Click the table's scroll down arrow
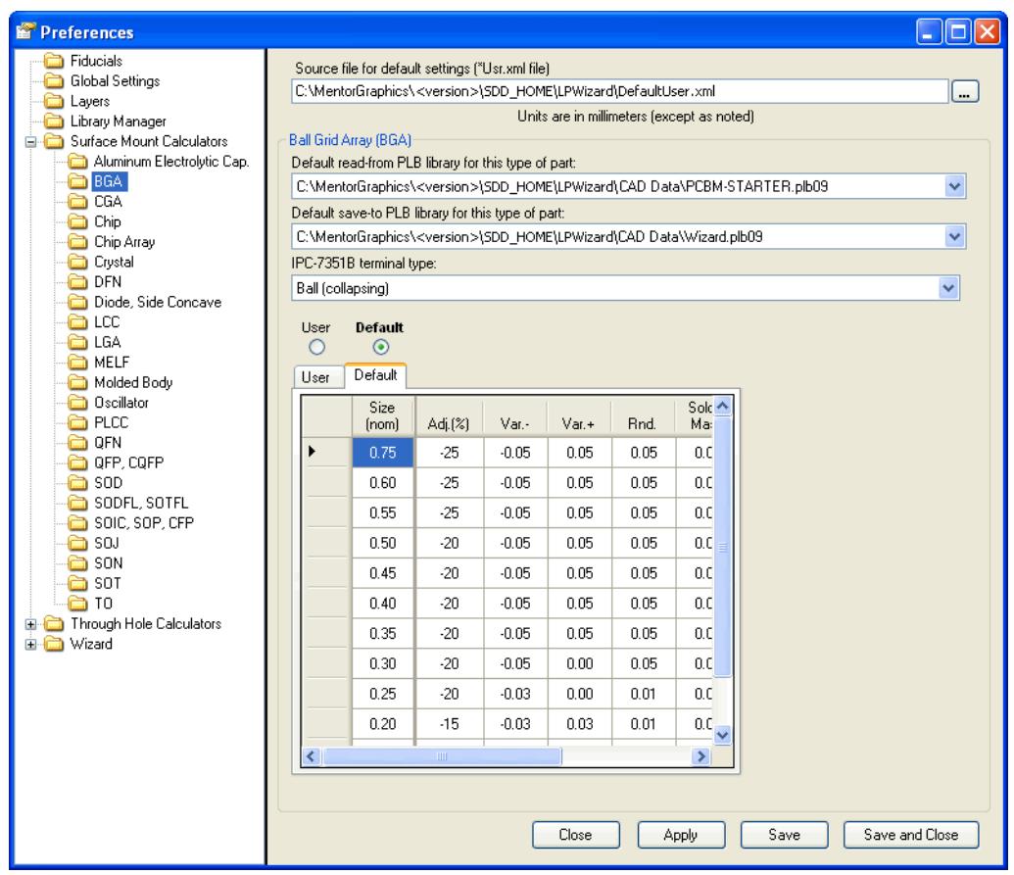 [722, 735]
